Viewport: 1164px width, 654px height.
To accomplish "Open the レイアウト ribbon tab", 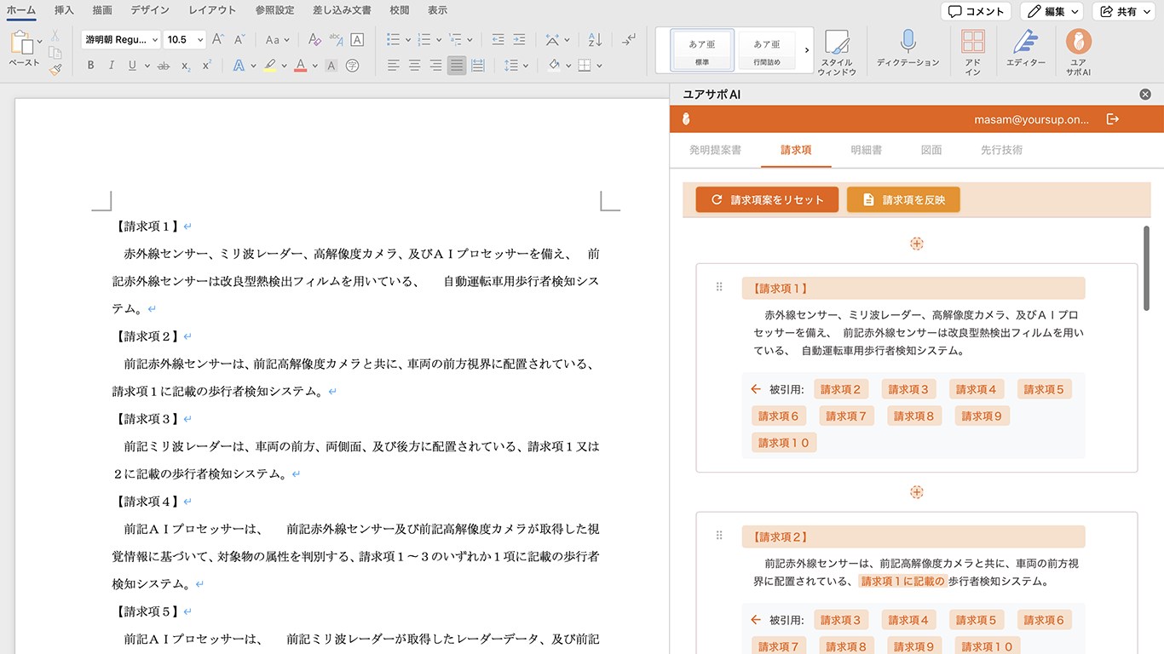I will tap(212, 10).
